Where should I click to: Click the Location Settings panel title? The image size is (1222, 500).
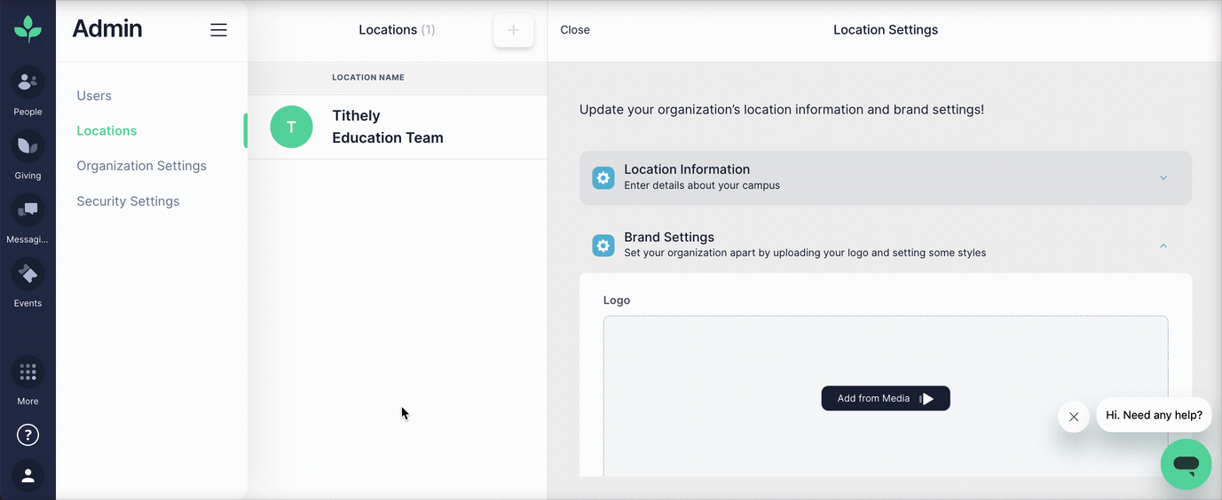(886, 30)
